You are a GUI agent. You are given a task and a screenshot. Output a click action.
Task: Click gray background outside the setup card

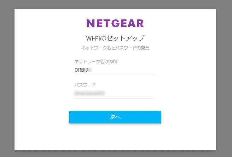click(x=7, y=78)
